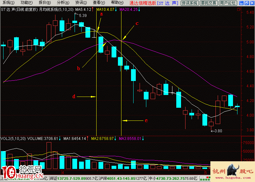Select the 中小 4730.73 index status entry
The height and width of the screenshot is (182, 255).
click(x=173, y=178)
